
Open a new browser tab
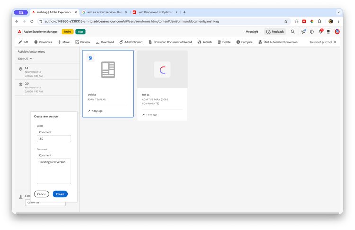tap(184, 12)
